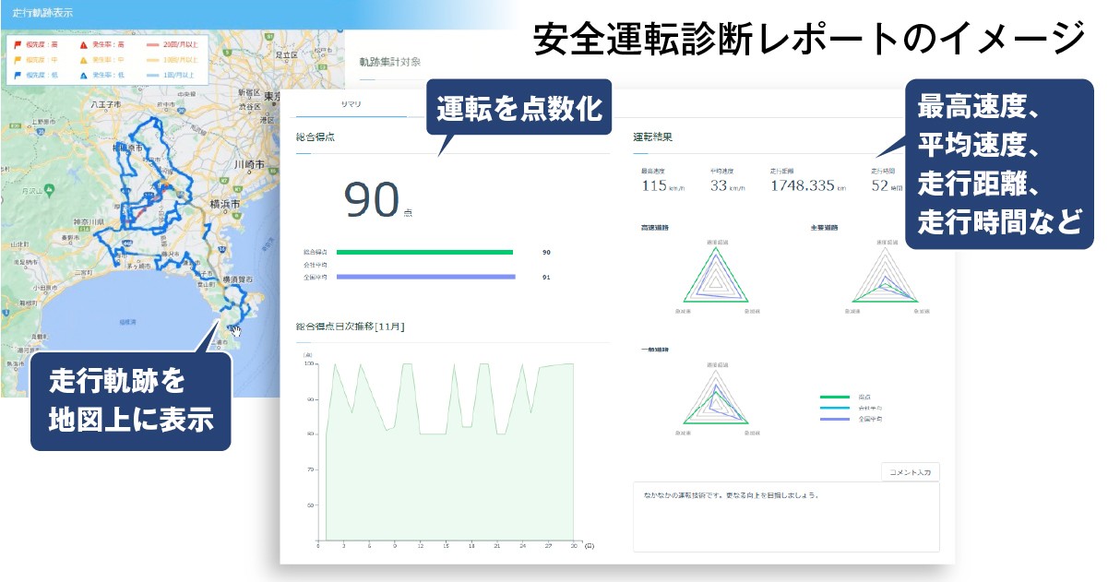
Task: Click the green 総合得点 score bar
Action: coord(424,251)
